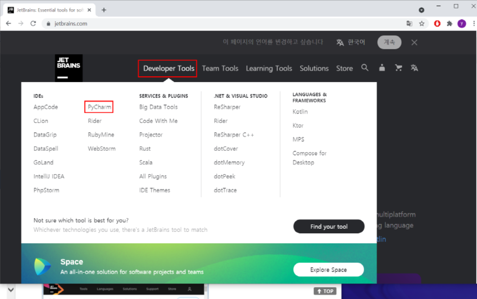Open the Team Tools menu
477x299 pixels.
click(x=220, y=68)
